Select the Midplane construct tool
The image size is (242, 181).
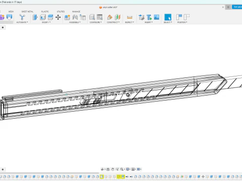click(117, 17)
